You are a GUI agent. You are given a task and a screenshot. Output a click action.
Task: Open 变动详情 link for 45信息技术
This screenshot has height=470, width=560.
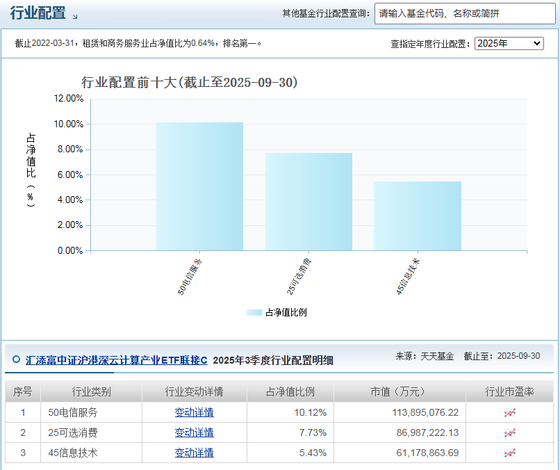pyautogui.click(x=194, y=453)
